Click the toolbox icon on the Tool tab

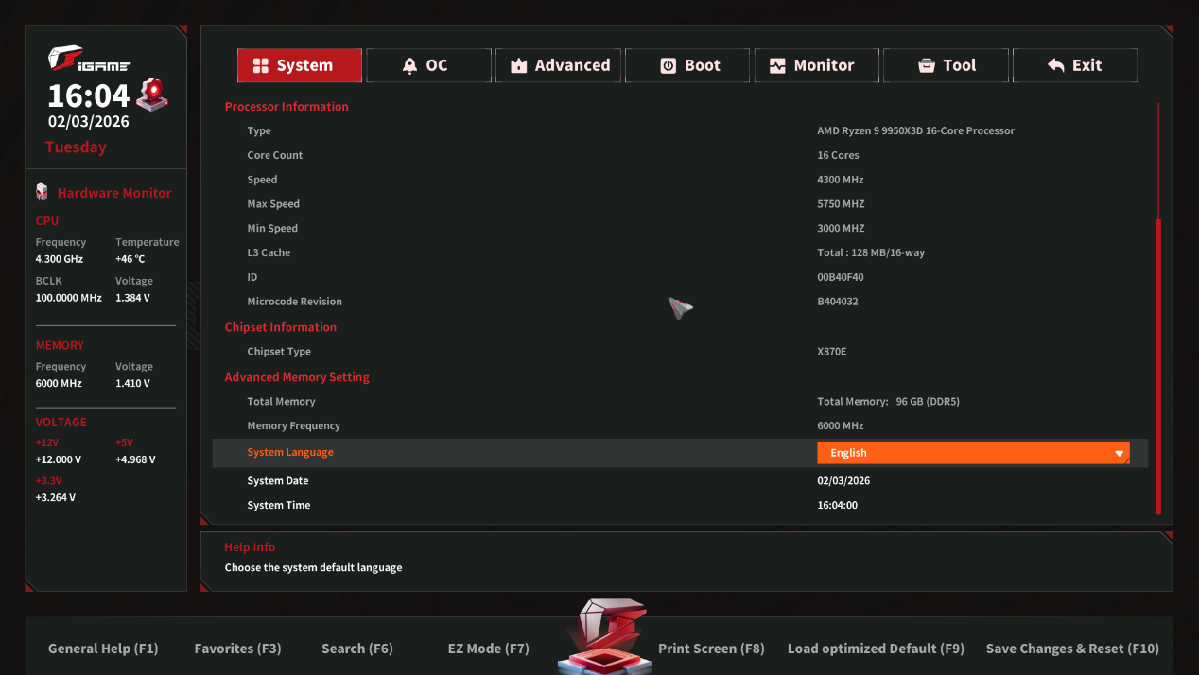pyautogui.click(x=927, y=65)
